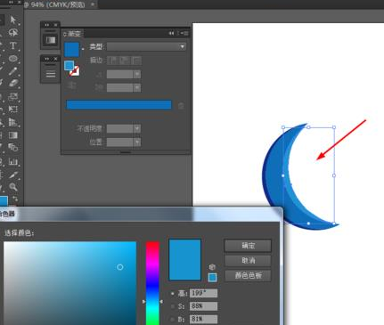Click the blue gradient slider bar

tap(118, 105)
